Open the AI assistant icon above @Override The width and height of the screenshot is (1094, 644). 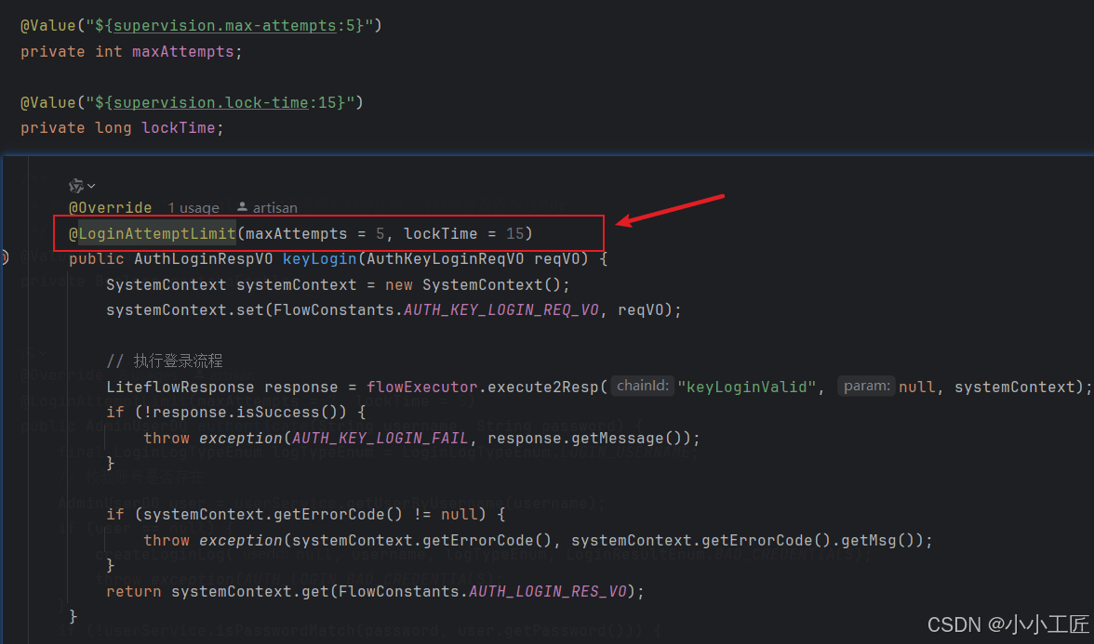[76, 186]
